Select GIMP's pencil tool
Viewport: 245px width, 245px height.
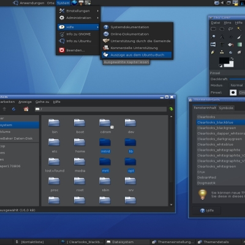[x=213, y=52]
